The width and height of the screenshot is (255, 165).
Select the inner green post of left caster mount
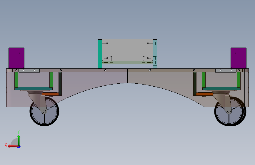(x=51, y=80)
